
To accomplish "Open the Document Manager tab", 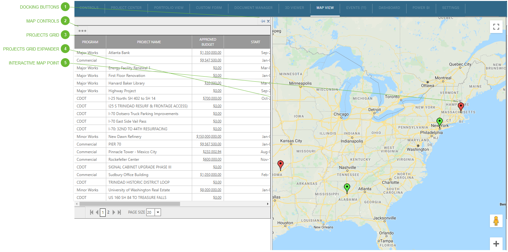I will [x=254, y=8].
